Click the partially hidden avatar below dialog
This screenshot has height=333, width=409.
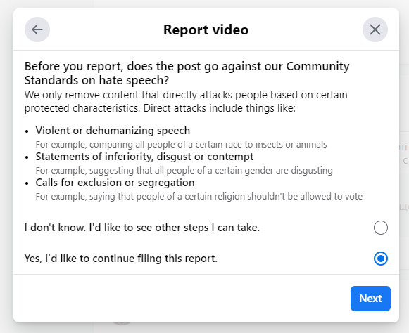pos(122,324)
